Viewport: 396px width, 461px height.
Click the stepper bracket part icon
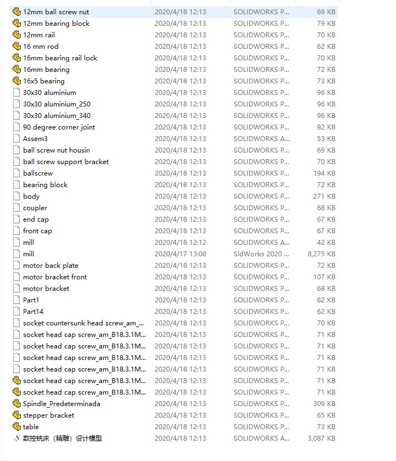[17, 415]
